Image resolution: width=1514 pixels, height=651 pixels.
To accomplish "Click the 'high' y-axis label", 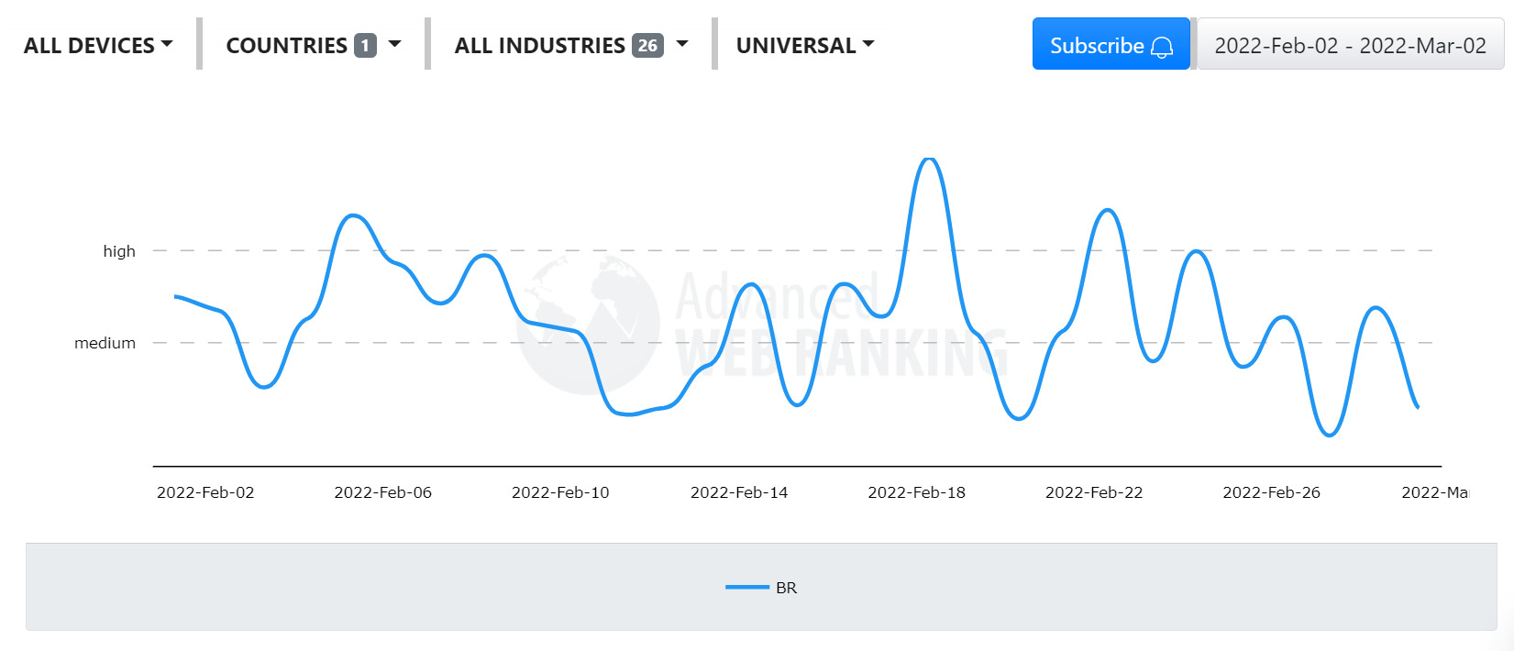I will pyautogui.click(x=119, y=251).
